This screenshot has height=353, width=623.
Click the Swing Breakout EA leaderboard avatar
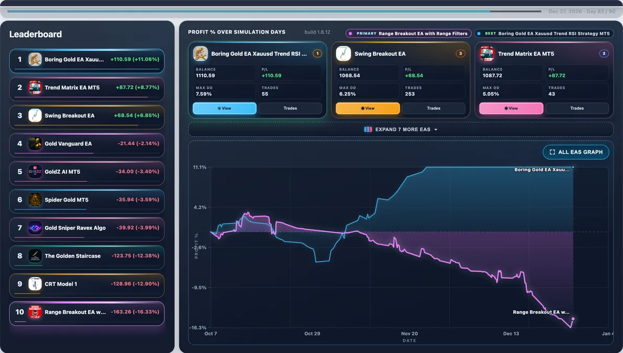click(35, 115)
